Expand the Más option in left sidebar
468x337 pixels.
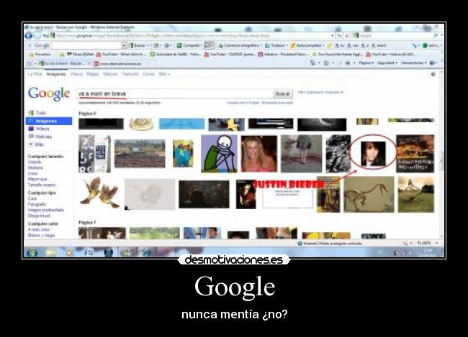[35, 144]
